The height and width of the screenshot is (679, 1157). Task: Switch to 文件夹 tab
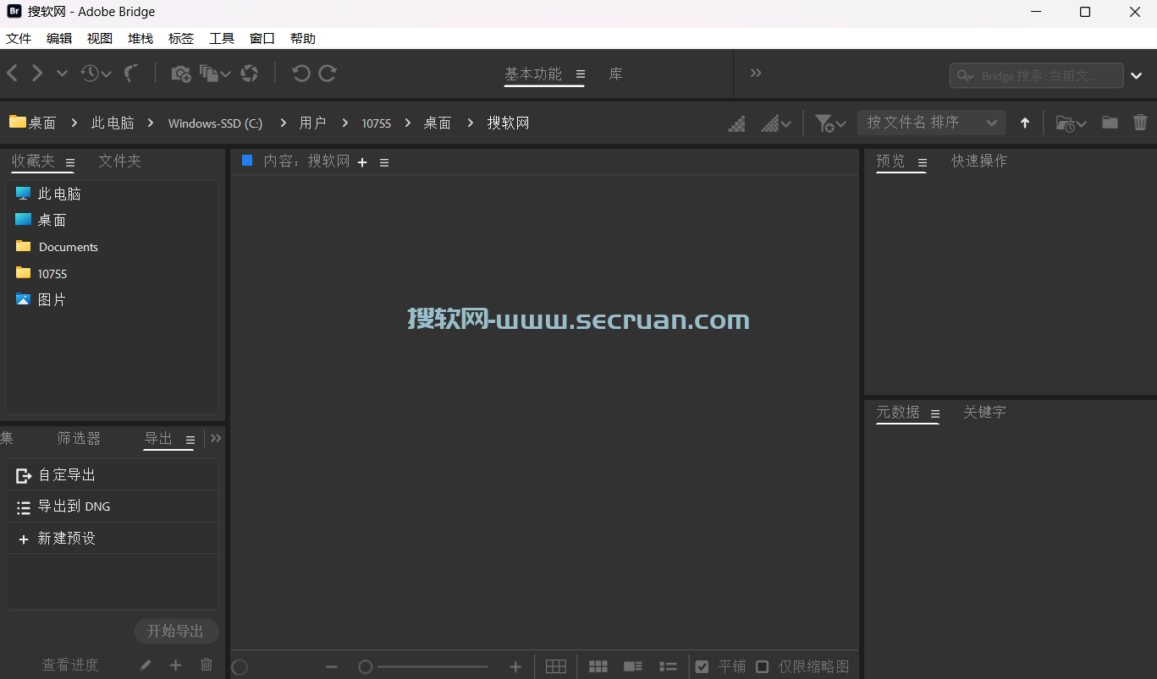point(119,161)
